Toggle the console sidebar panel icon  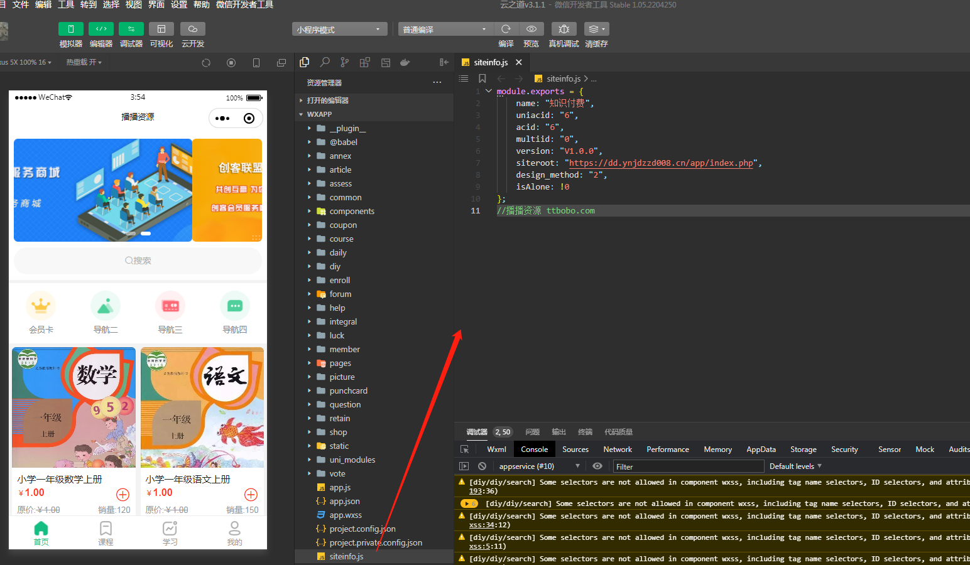464,466
